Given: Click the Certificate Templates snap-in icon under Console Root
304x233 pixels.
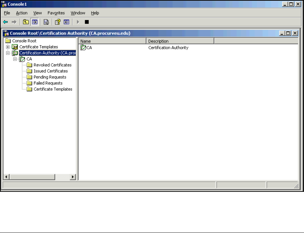Looking at the screenshot, I should coord(15,47).
